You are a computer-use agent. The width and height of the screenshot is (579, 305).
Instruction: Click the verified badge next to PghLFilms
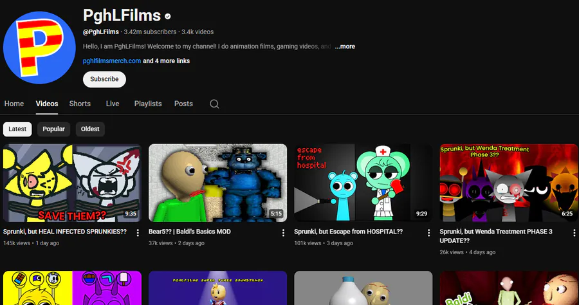pyautogui.click(x=168, y=16)
